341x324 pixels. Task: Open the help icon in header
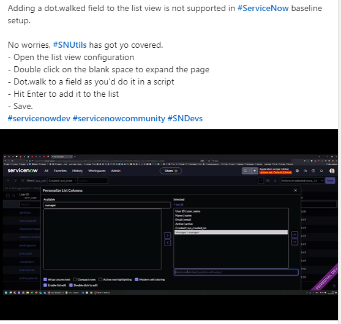click(313, 171)
